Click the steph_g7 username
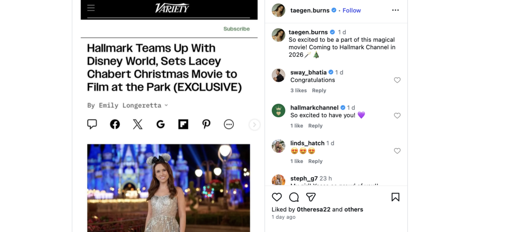 [x=304, y=178]
